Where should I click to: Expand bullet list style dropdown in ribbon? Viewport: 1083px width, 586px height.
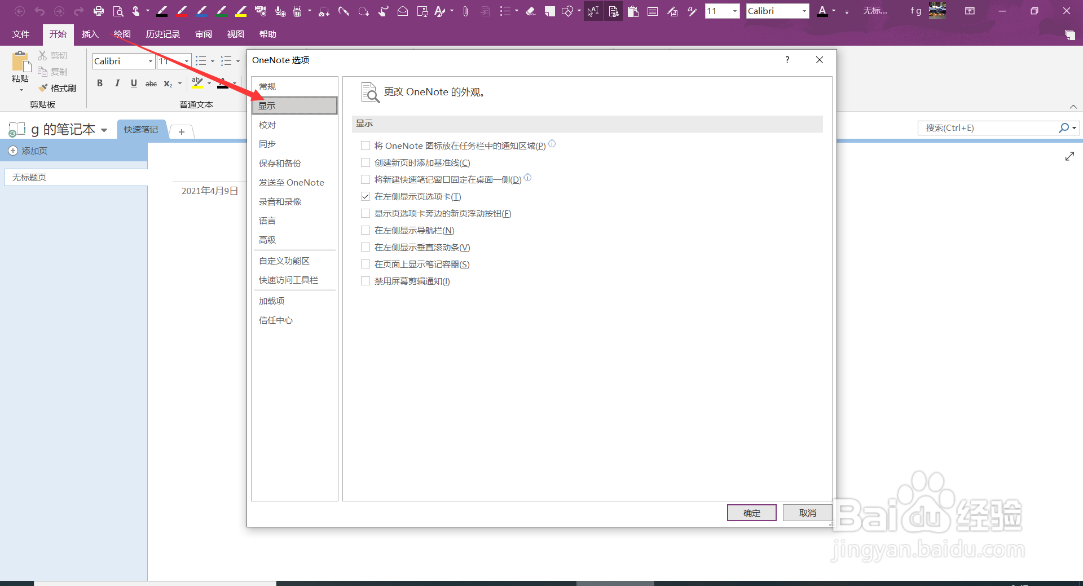[213, 61]
